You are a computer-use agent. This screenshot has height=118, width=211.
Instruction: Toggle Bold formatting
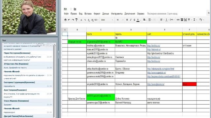127,20
